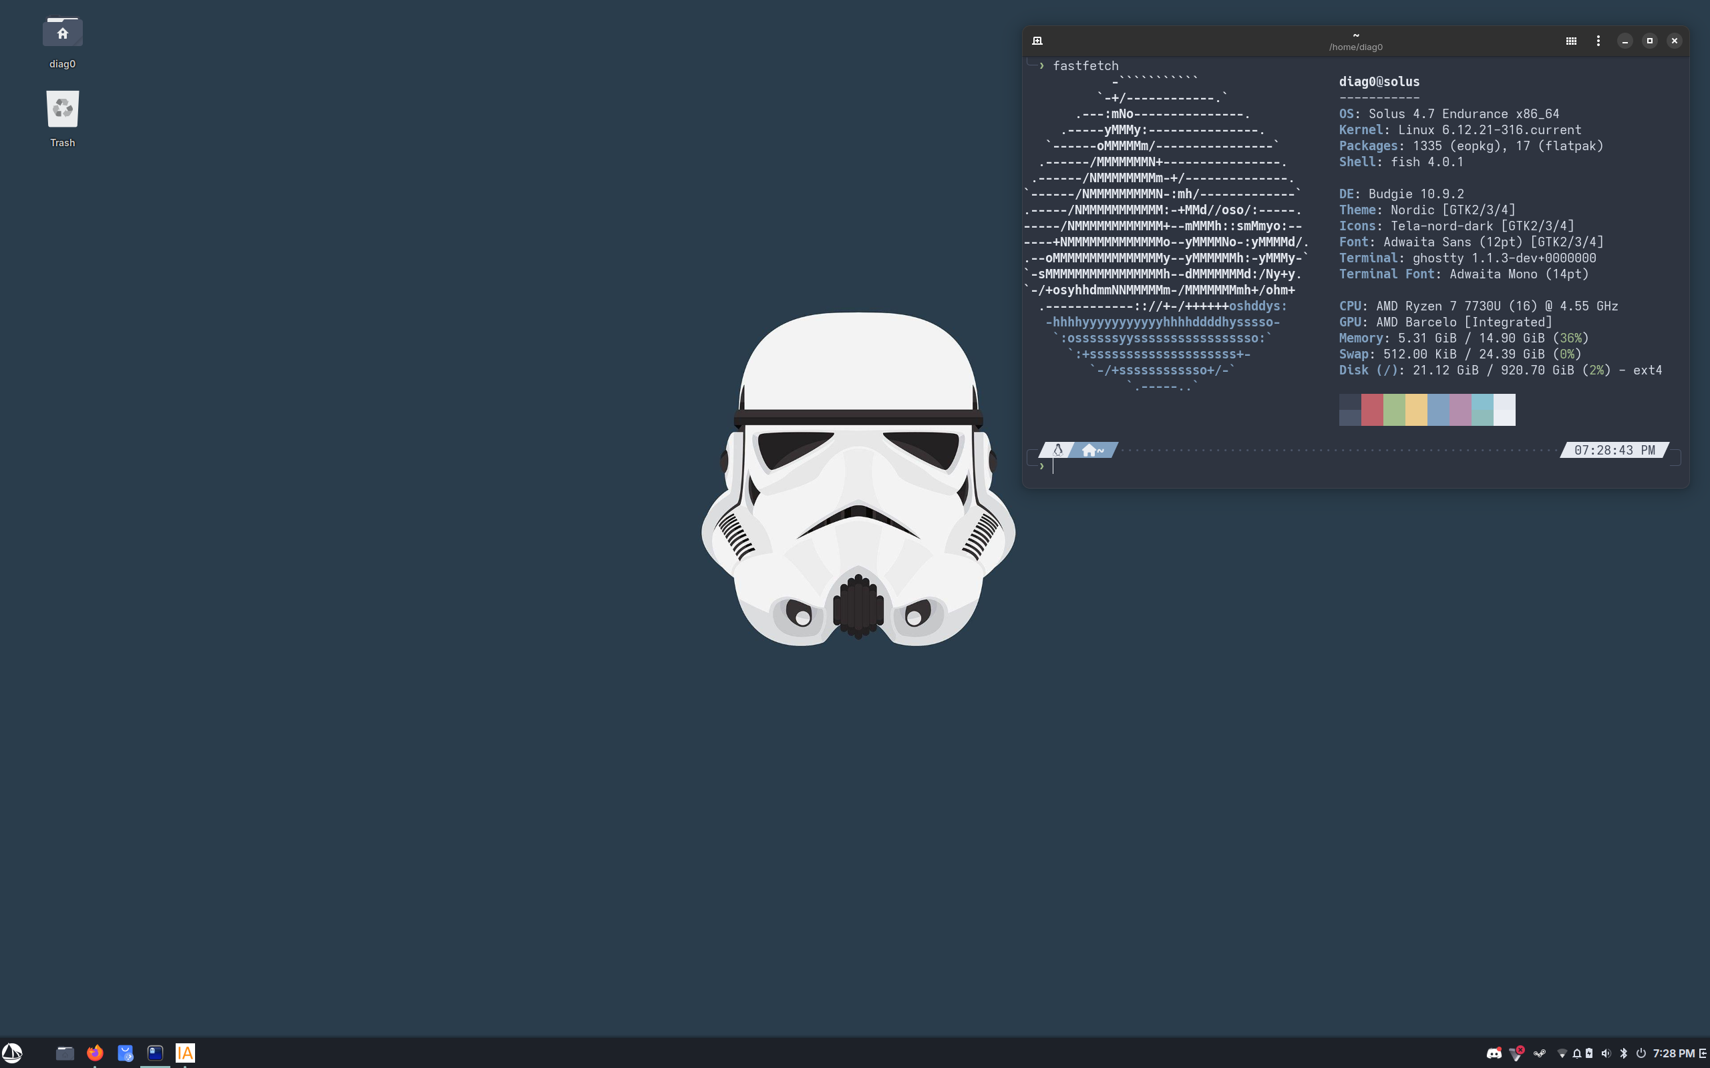Open the power session menu icon

[x=1641, y=1053]
